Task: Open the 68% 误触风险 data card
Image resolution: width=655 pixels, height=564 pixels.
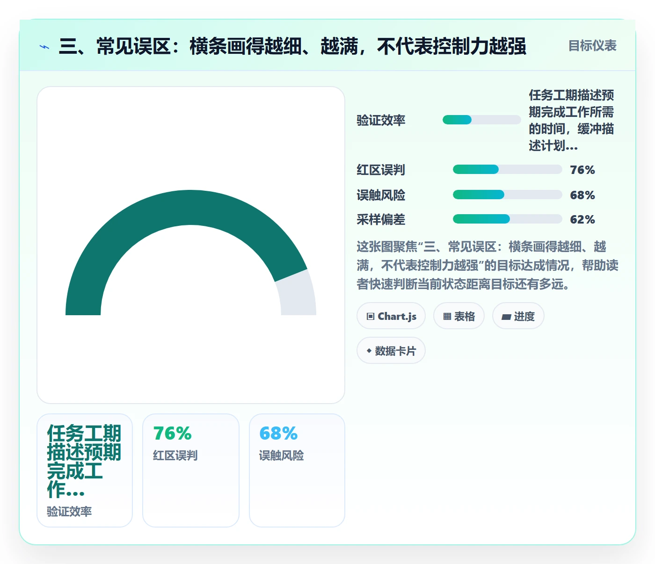Action: [297, 470]
